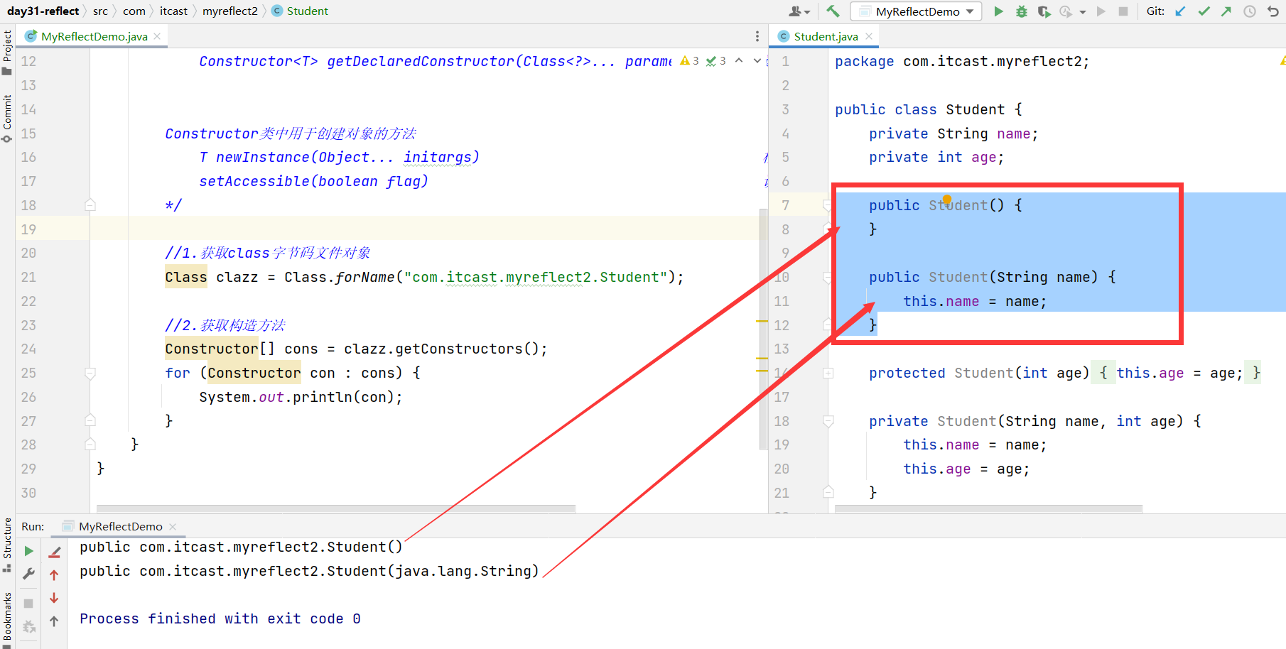
Task: Open run configuration wrench icon in Run panel
Action: [x=29, y=574]
